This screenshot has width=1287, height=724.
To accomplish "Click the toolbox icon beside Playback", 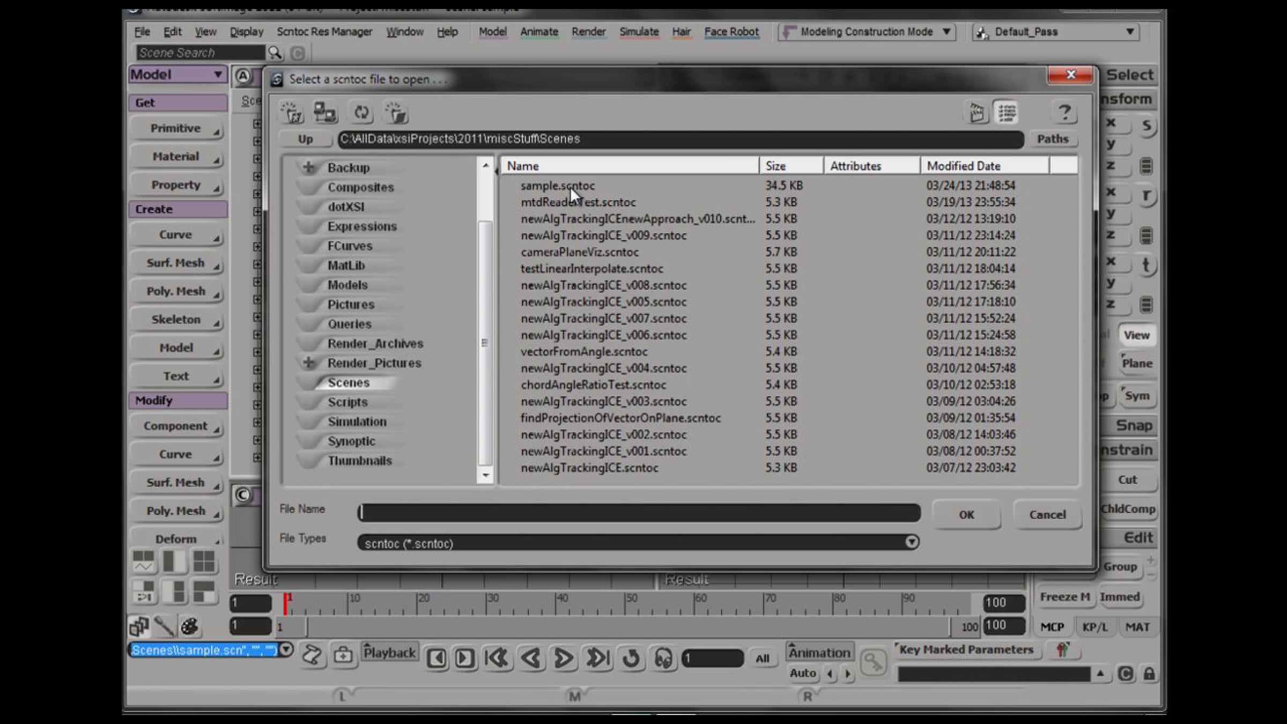I will [343, 655].
